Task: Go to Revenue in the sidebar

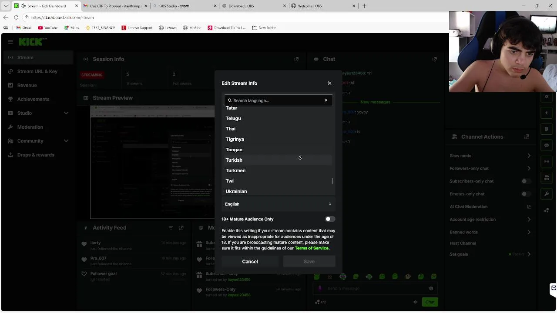Action: [x=38, y=85]
